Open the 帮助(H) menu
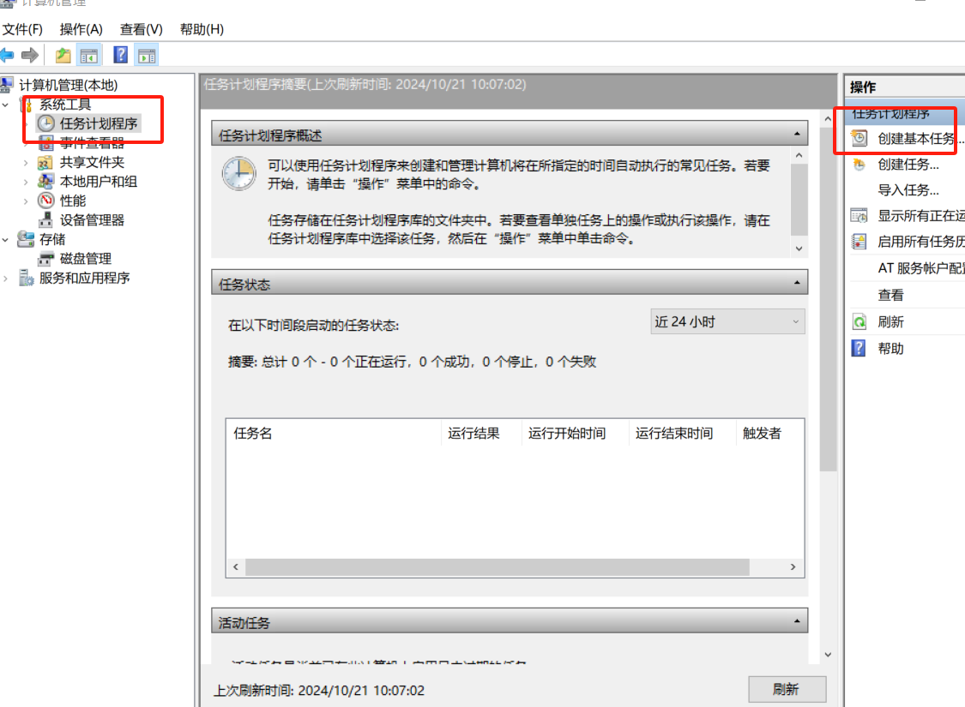The width and height of the screenshot is (965, 707). click(x=202, y=29)
